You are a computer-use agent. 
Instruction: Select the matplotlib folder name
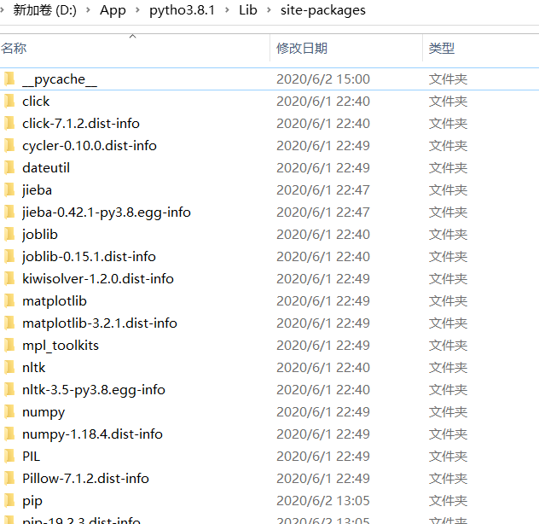point(55,301)
